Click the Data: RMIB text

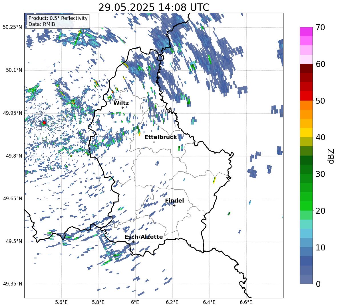[42, 24]
